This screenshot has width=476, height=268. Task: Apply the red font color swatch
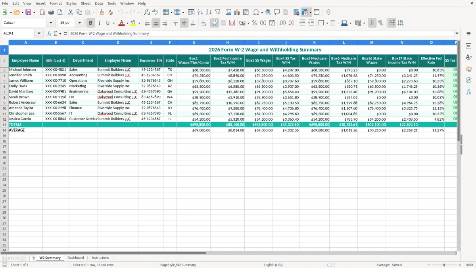pyautogui.click(x=122, y=23)
